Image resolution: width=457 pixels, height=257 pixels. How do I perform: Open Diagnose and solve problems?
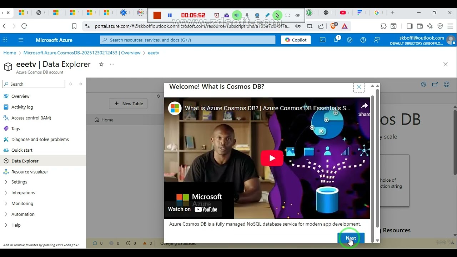pyautogui.click(x=40, y=140)
